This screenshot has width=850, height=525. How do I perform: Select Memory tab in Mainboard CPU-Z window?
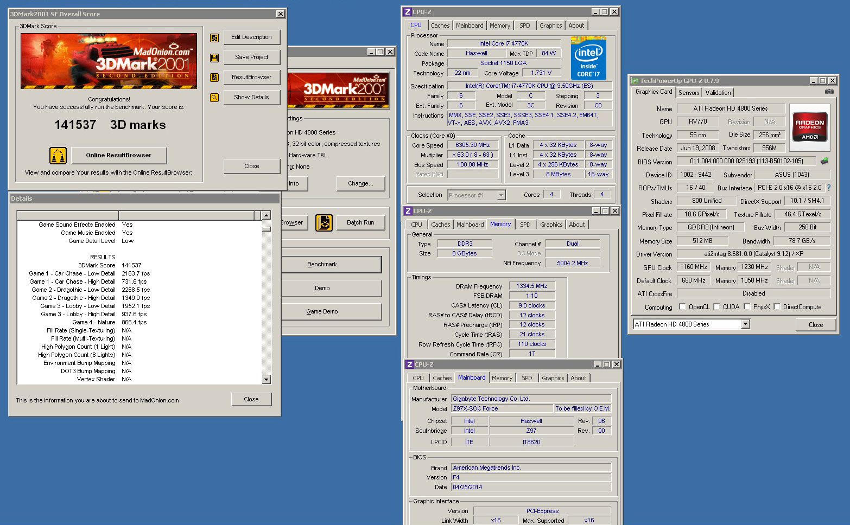tap(502, 378)
